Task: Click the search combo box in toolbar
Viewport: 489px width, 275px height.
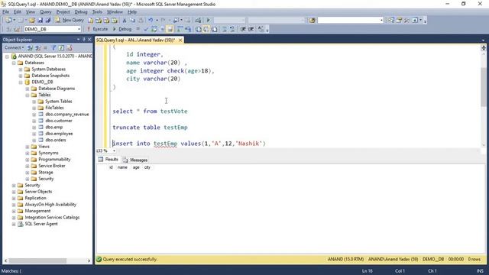Action: [351, 21]
